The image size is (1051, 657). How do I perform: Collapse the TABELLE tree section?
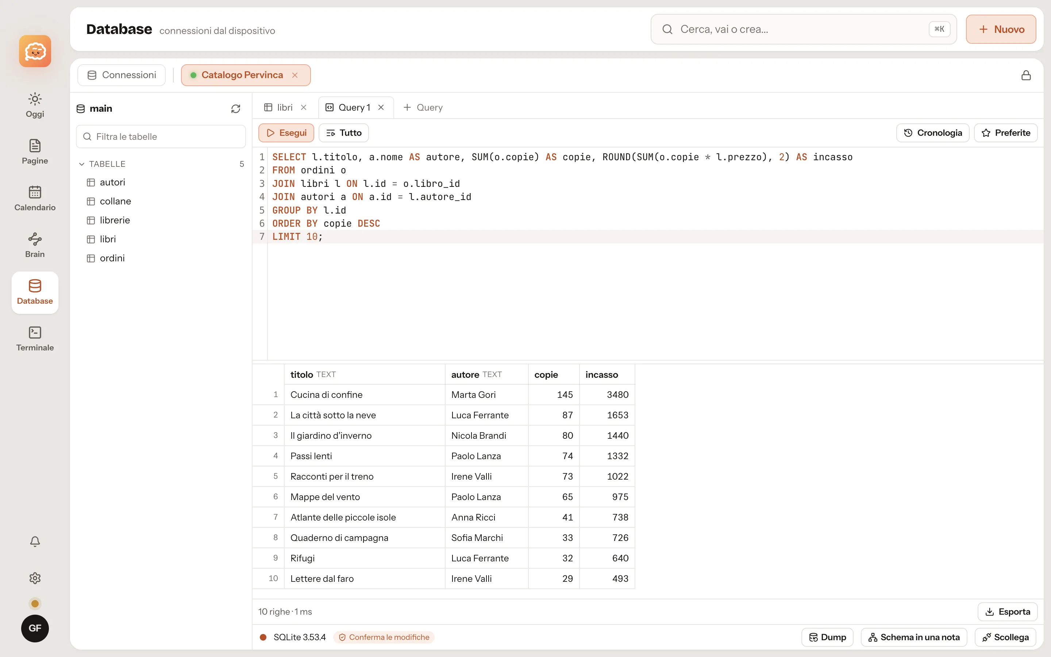point(82,164)
